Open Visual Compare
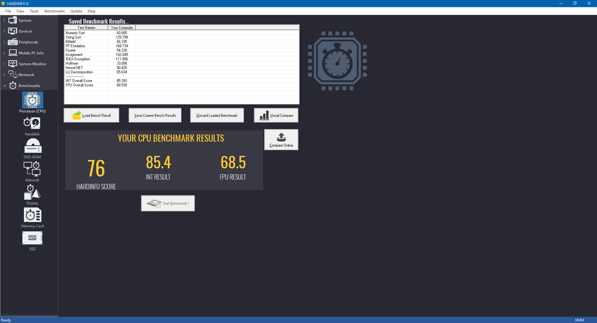Screen dimensions: 597x323 pyautogui.click(x=276, y=115)
